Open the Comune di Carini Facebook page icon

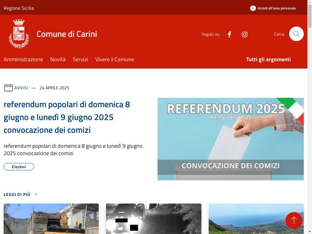(229, 34)
